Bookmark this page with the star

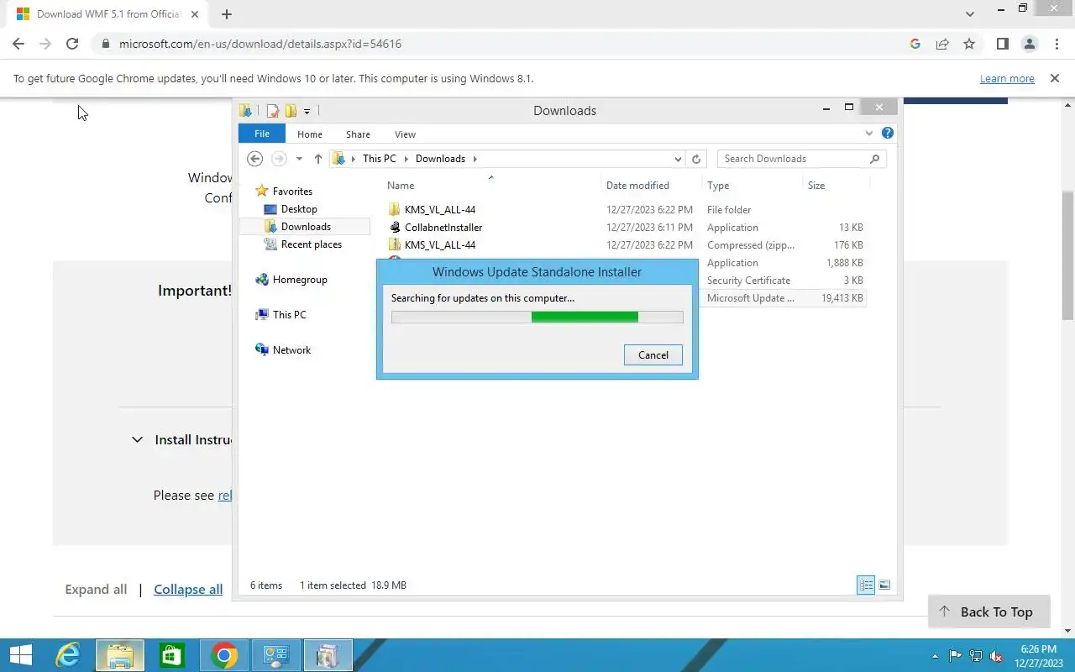[969, 44]
